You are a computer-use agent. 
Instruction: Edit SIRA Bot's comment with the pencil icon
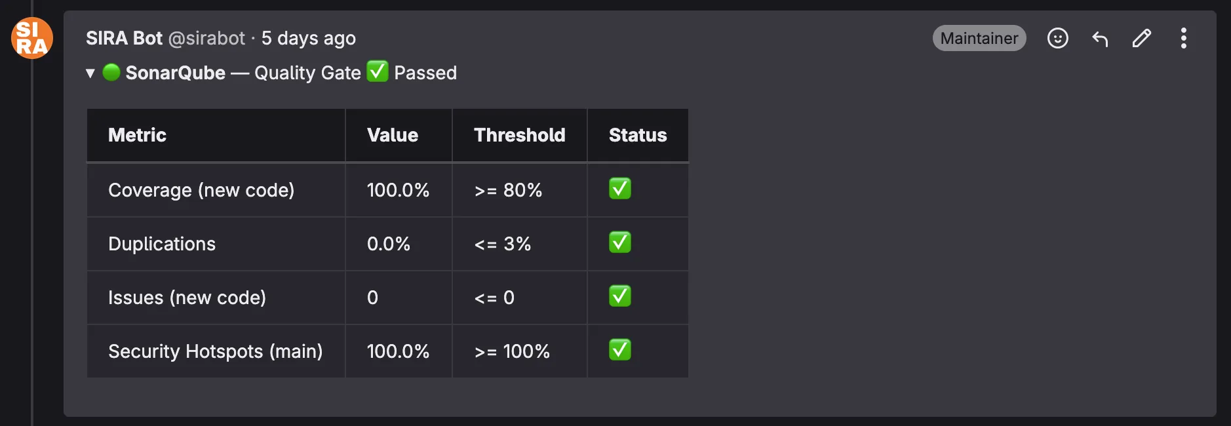pos(1141,39)
